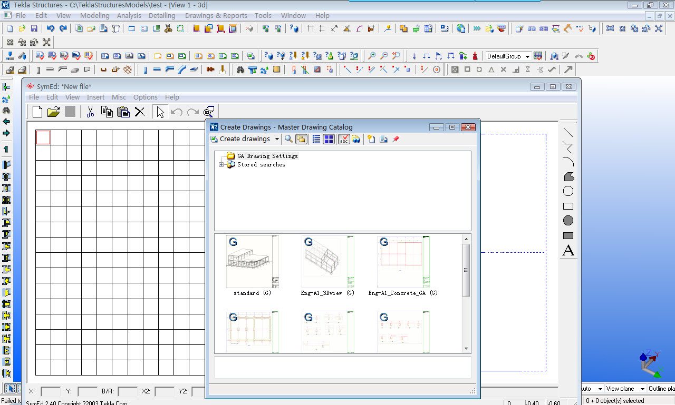Viewport: 675px width, 405px height.
Task: Open the DefaultGroup dropdown
Action: (x=527, y=56)
